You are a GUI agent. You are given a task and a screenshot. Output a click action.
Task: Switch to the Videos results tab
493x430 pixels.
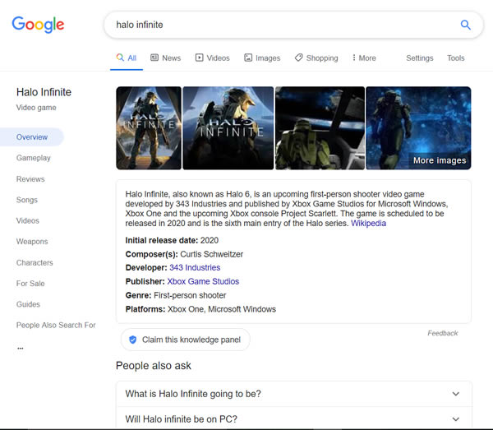coord(213,58)
